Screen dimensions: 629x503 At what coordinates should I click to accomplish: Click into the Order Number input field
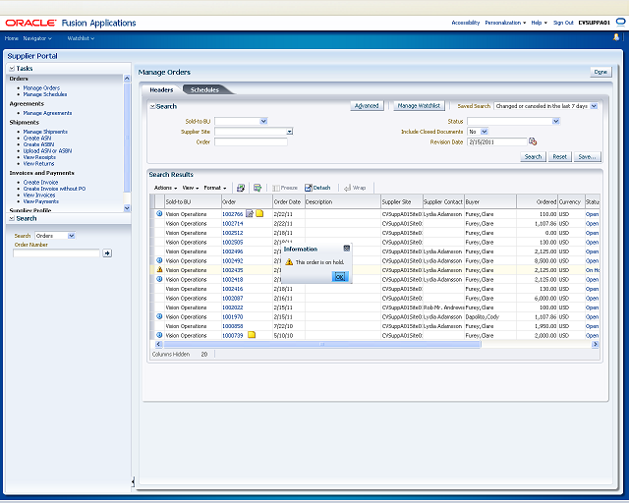click(x=56, y=253)
